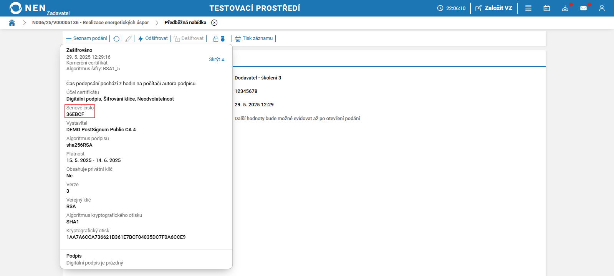Click the pencil edit icon

pos(129,39)
